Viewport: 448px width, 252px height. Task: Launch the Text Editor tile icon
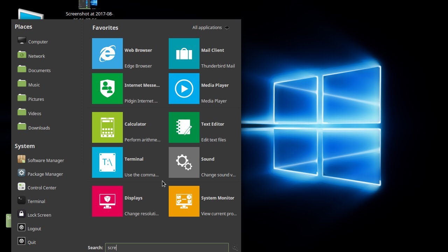click(184, 127)
